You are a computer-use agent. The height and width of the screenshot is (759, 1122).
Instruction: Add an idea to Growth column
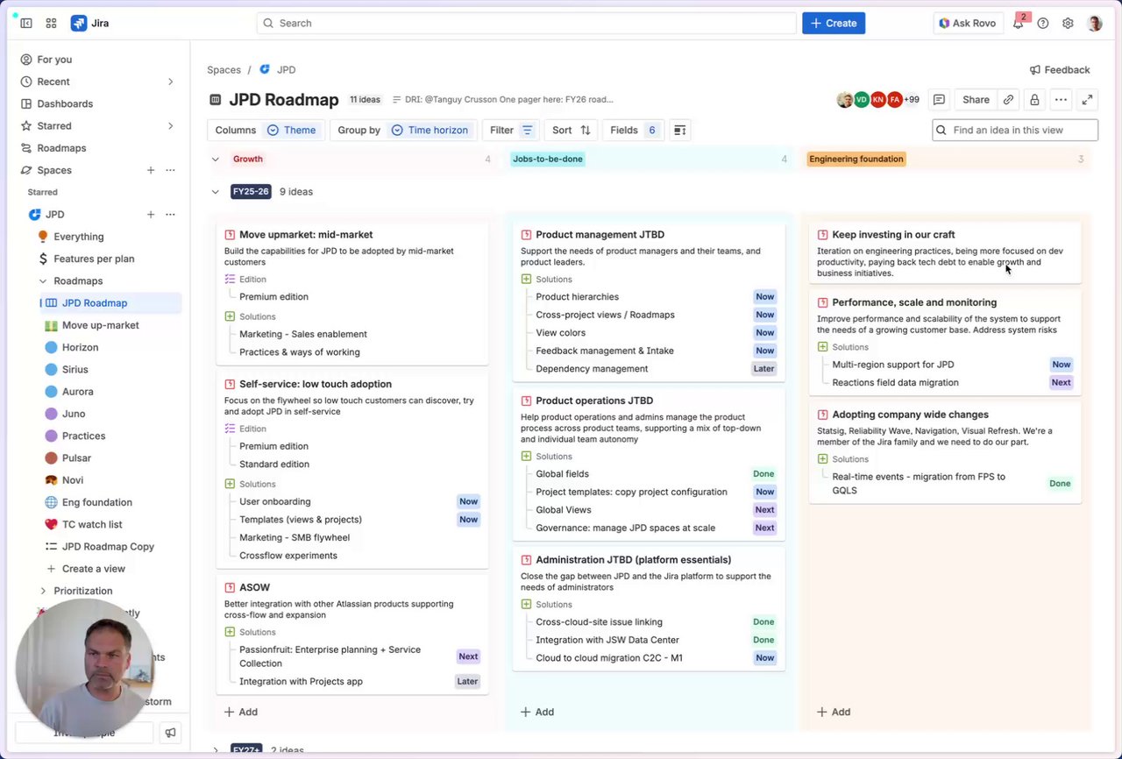coord(240,713)
